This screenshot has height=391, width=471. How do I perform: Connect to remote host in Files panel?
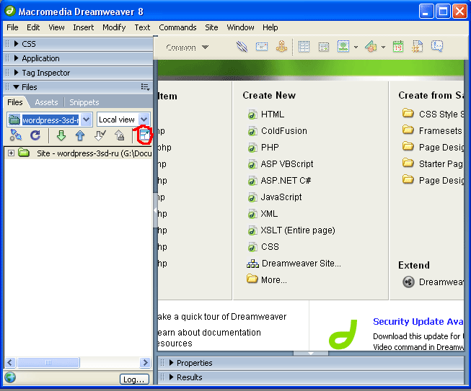[x=16, y=135]
